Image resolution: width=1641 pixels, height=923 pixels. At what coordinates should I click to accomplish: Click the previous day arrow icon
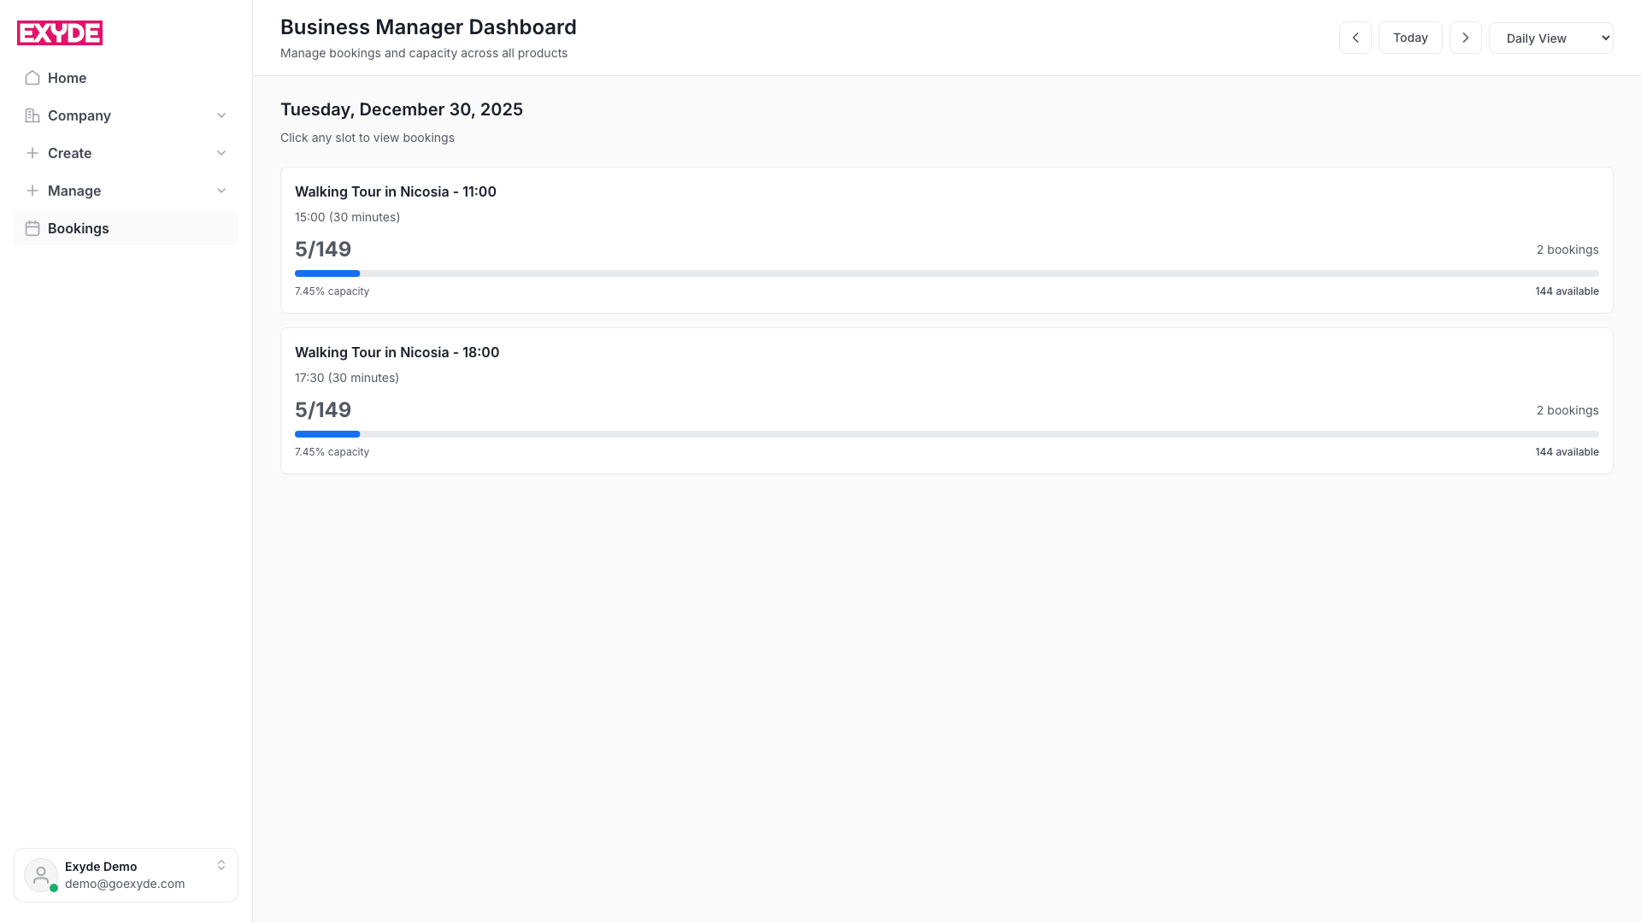pos(1356,38)
